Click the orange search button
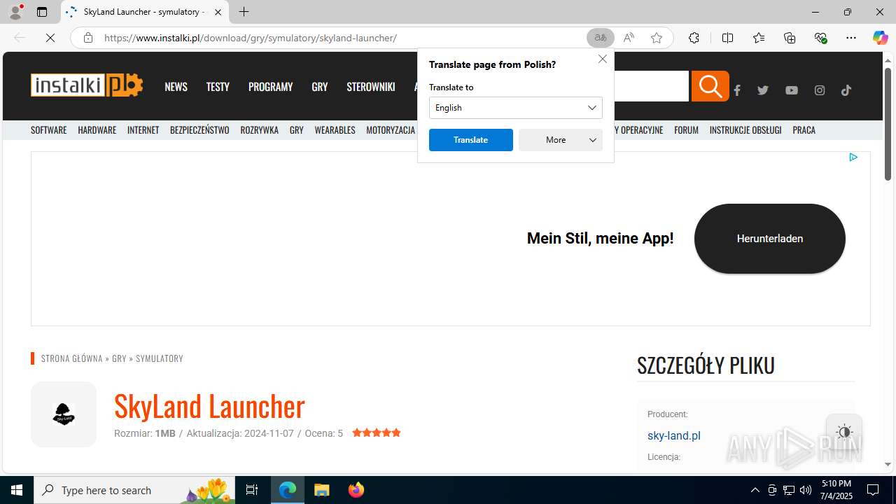The height and width of the screenshot is (504, 896). (710, 86)
